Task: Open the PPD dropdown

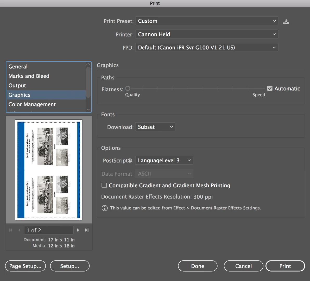Action: click(207, 47)
